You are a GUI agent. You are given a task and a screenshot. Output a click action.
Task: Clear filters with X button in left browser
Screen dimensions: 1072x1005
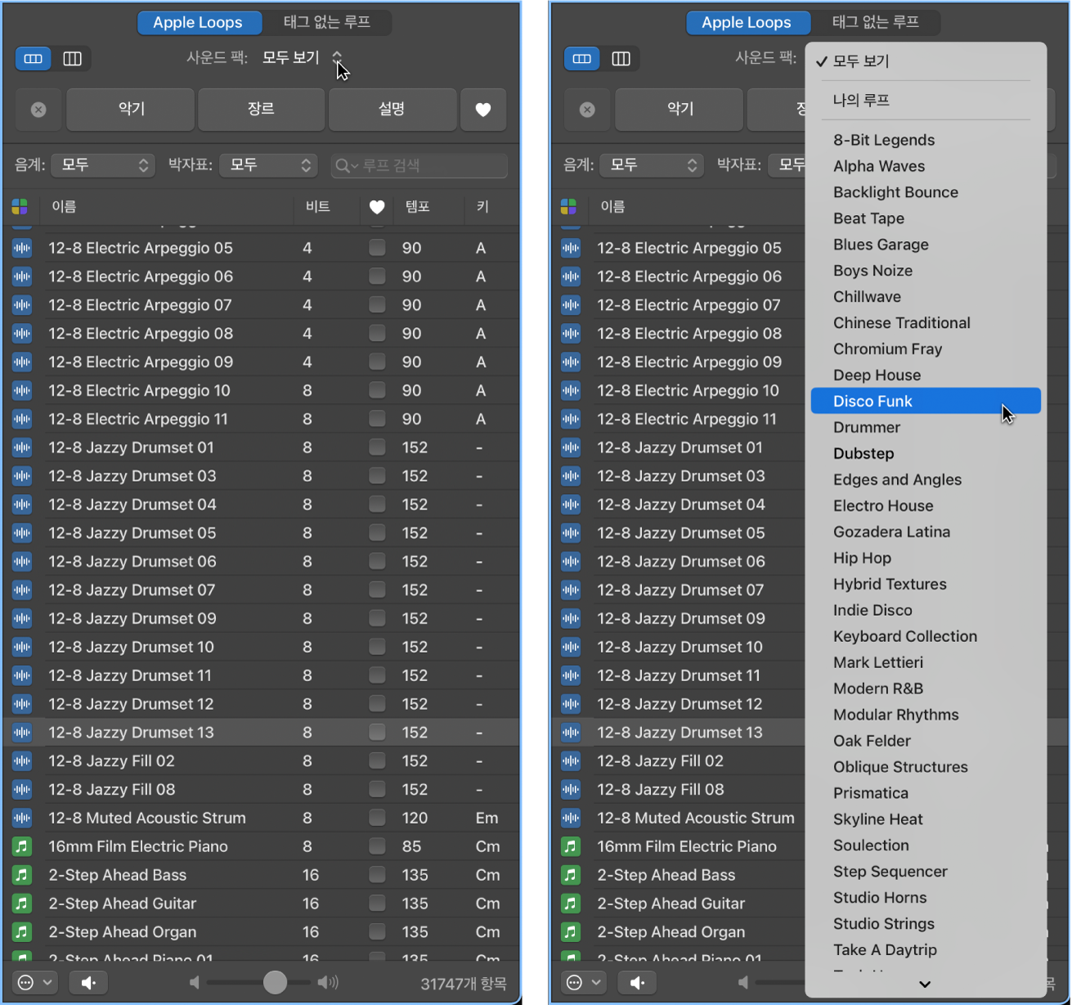coord(38,110)
